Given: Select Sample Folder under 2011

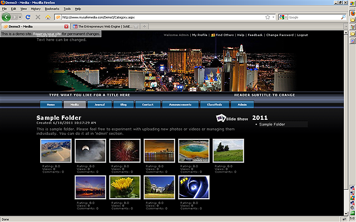Looking at the screenshot, I should click(x=272, y=124).
